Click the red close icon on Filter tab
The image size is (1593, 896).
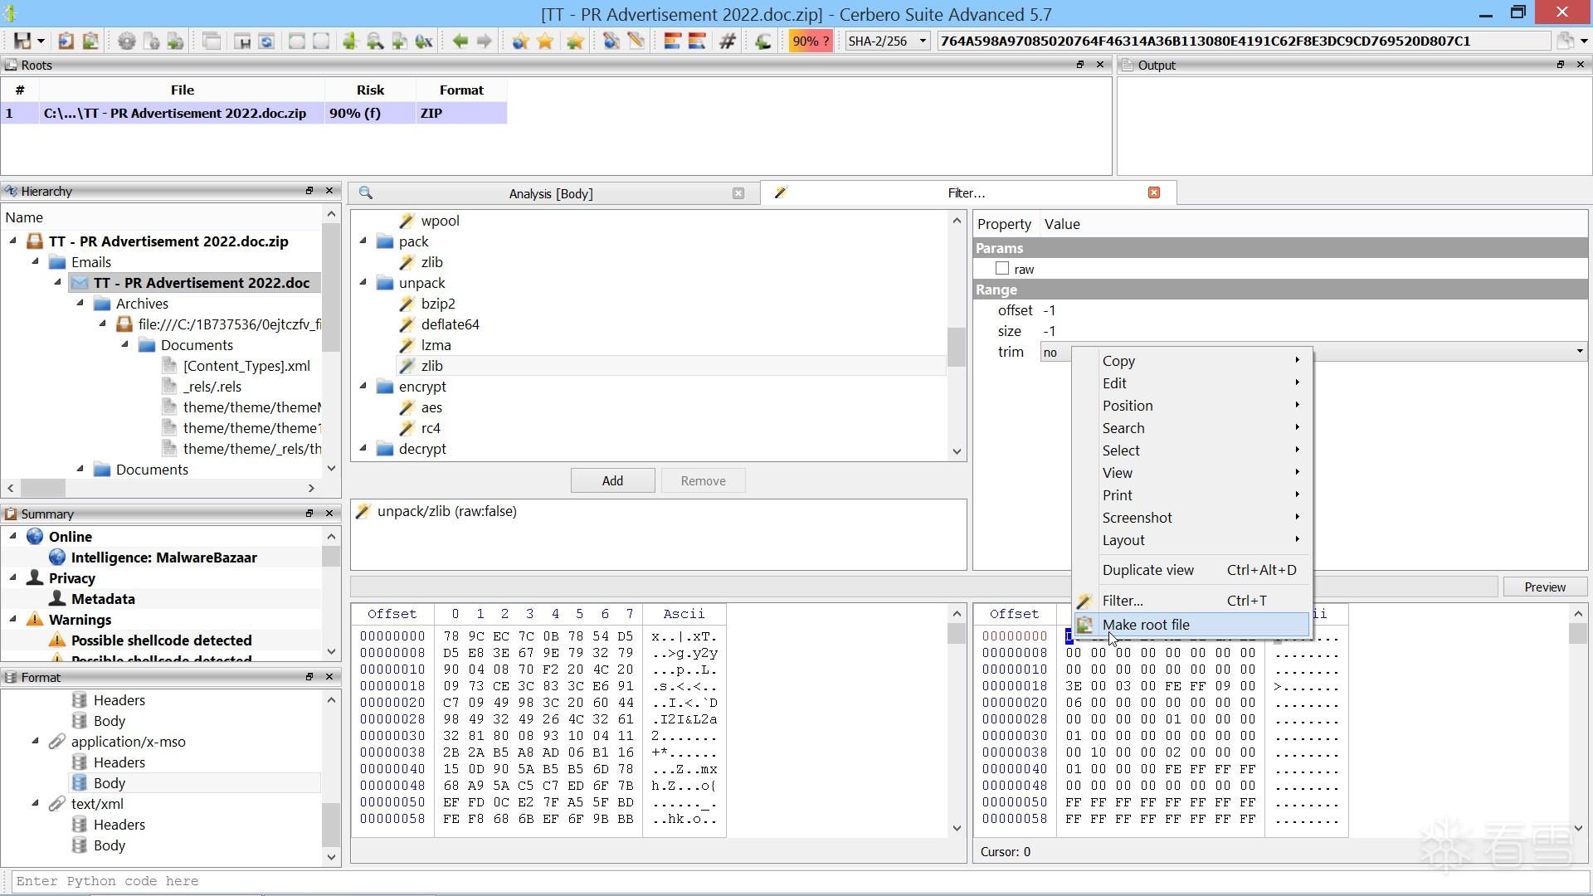point(1154,192)
